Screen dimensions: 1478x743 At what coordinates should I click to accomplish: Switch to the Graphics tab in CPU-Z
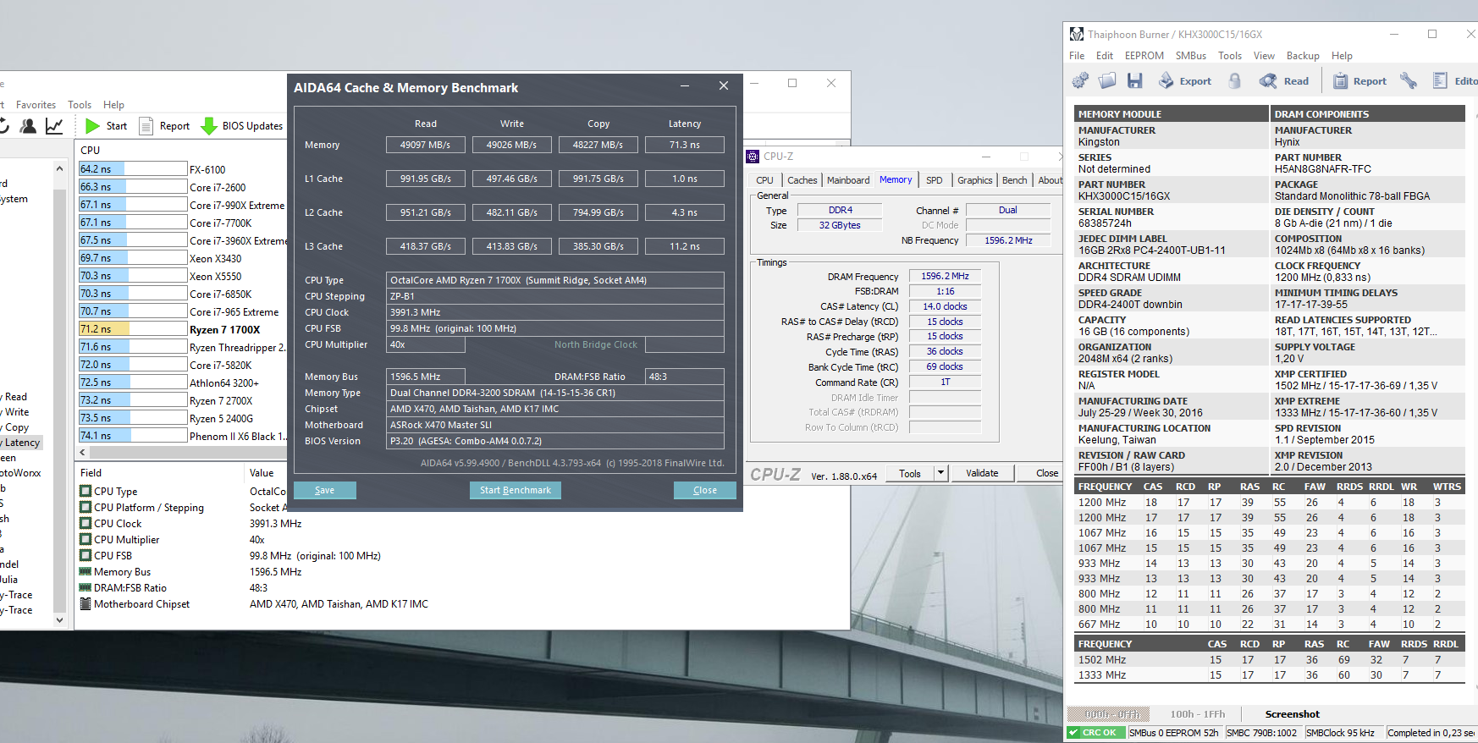pyautogui.click(x=975, y=180)
